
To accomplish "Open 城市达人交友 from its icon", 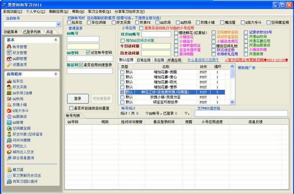I will pyautogui.click(x=9, y=152).
